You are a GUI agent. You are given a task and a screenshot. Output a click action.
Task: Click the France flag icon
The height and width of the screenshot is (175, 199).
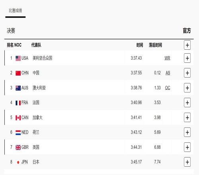18,103
